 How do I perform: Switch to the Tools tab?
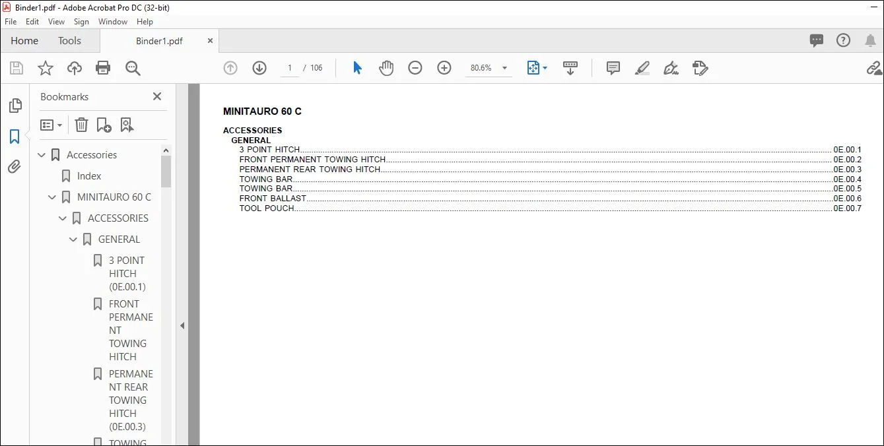(x=69, y=41)
